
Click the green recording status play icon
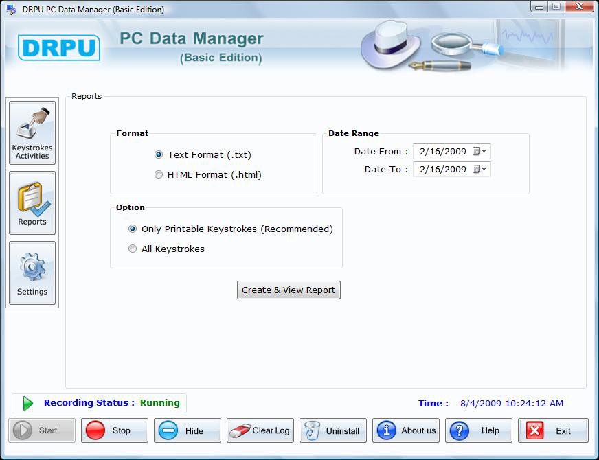click(x=28, y=403)
